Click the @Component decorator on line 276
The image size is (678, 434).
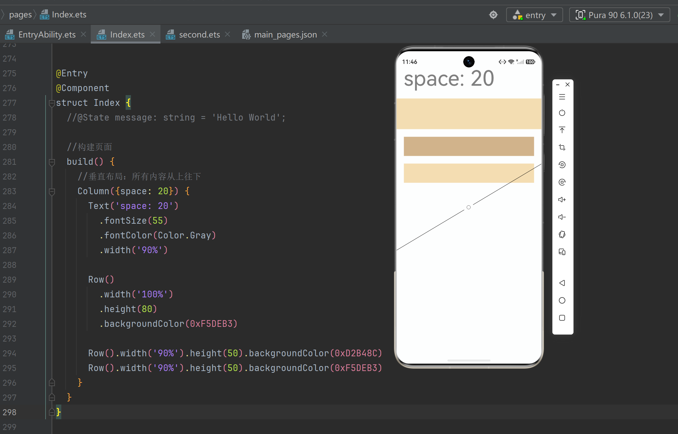point(82,88)
